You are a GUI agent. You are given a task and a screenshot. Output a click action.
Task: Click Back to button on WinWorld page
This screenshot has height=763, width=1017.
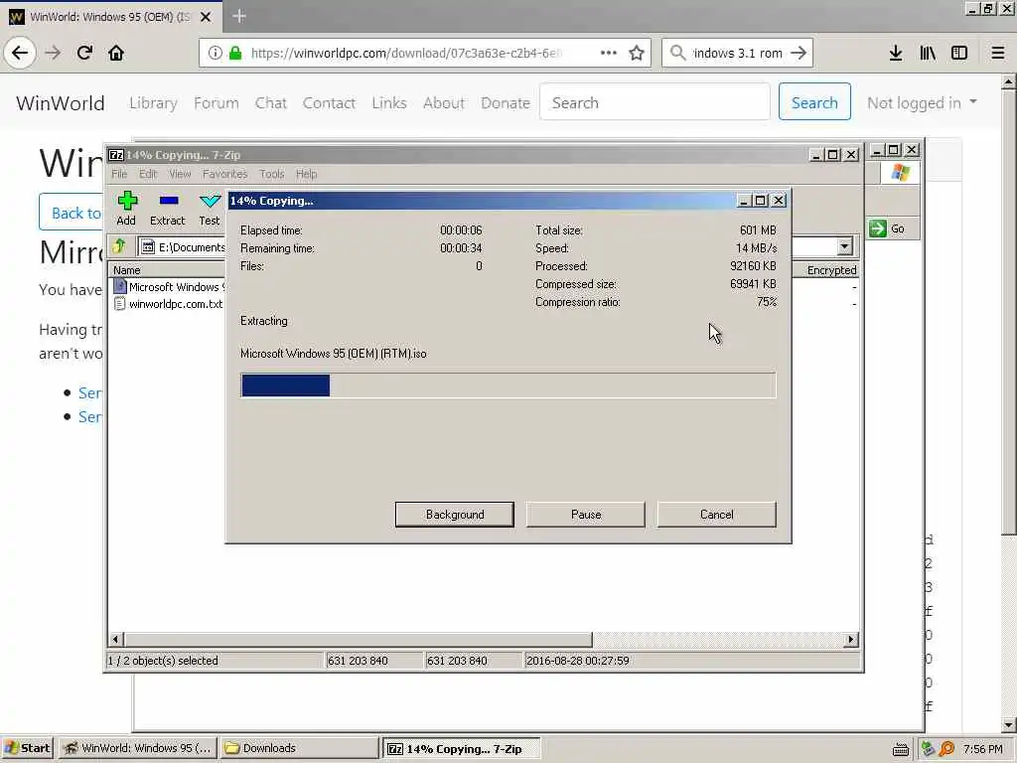tap(72, 213)
